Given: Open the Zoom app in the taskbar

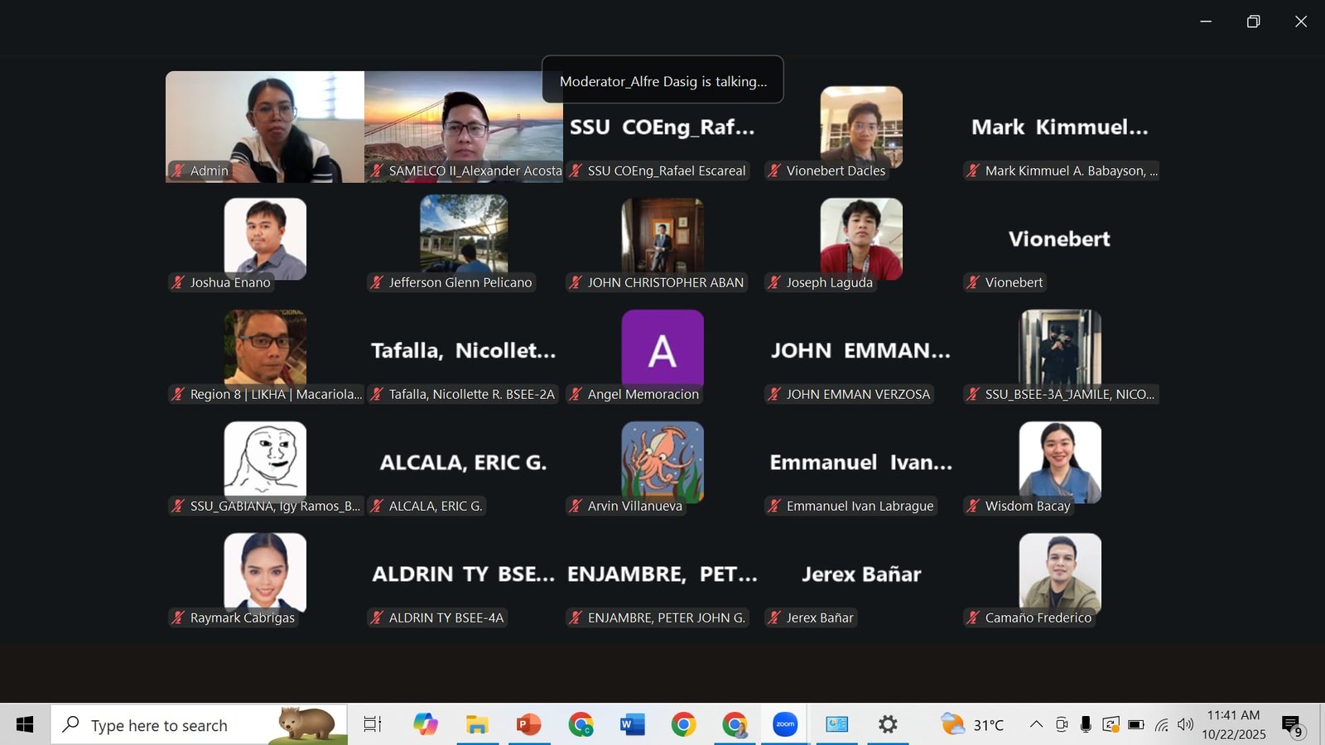Looking at the screenshot, I should [784, 724].
